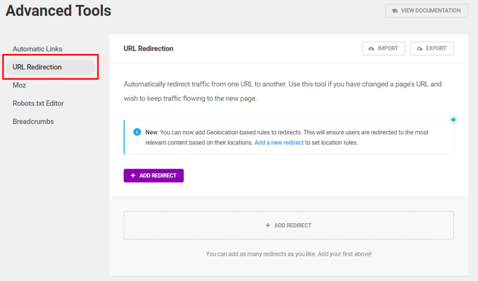478x281 pixels.
Task: Click the cloud upload icon on IMPORT button
Action: pos(371,48)
